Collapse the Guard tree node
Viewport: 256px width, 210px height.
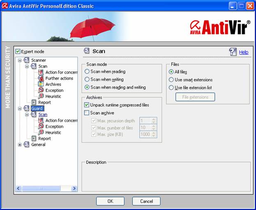[20, 108]
